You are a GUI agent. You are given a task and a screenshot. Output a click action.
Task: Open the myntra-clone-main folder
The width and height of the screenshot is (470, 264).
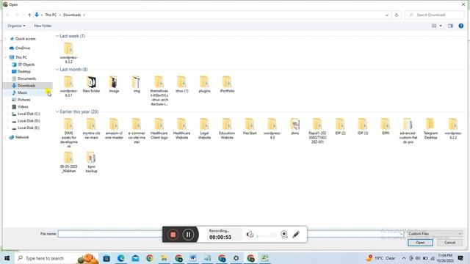tap(91, 128)
